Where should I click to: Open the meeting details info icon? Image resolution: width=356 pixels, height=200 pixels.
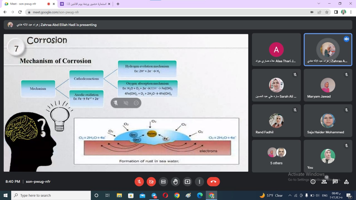tap(313, 182)
